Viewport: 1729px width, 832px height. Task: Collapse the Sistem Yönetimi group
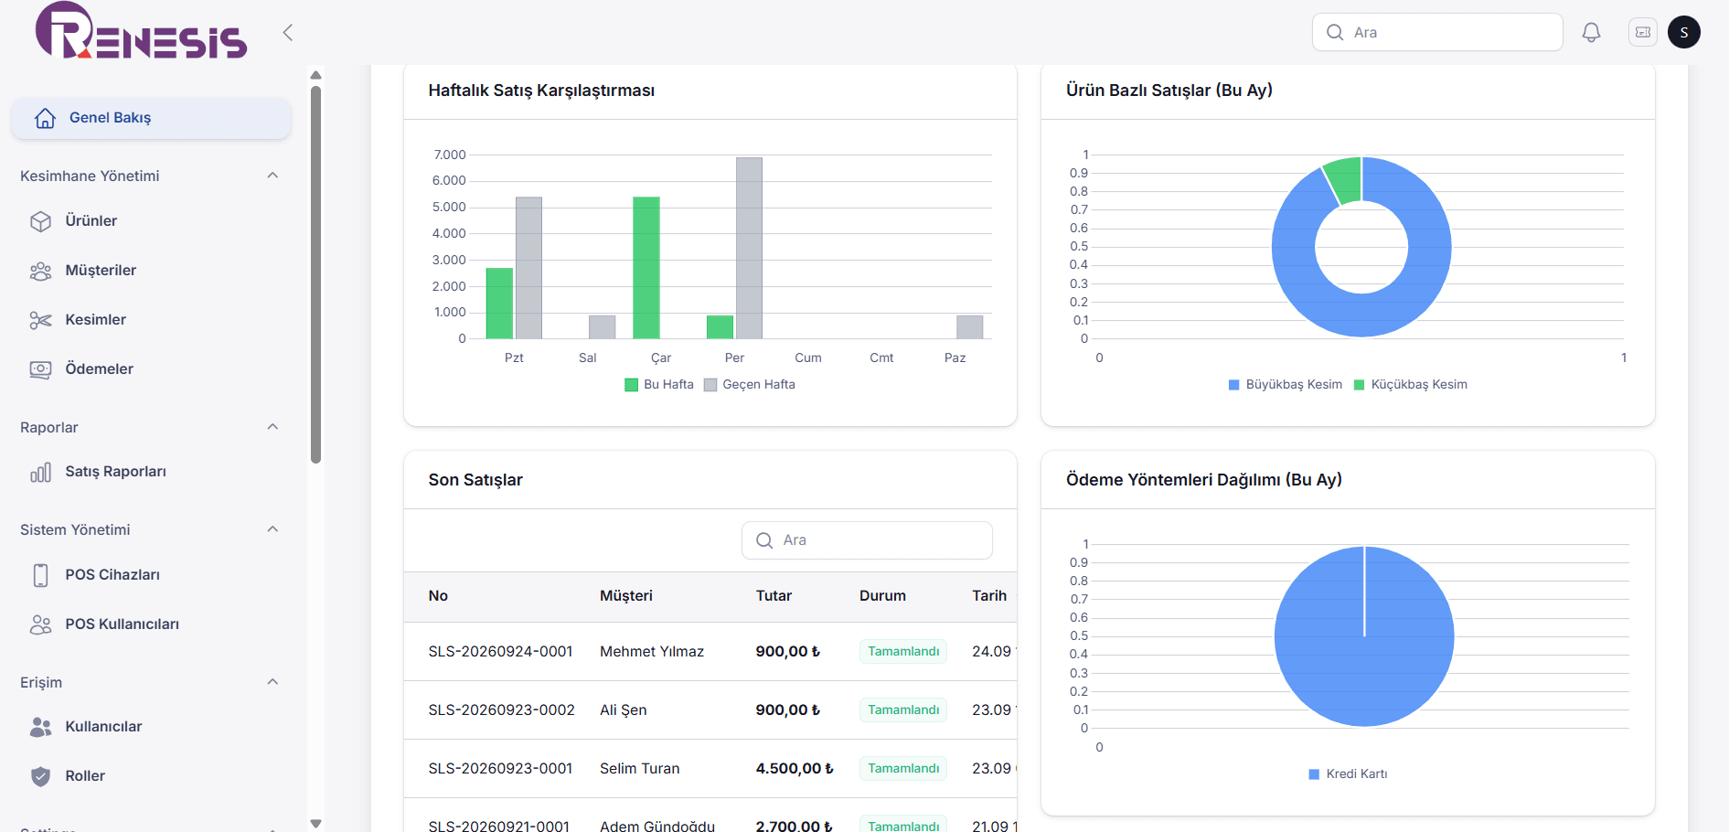point(272,529)
